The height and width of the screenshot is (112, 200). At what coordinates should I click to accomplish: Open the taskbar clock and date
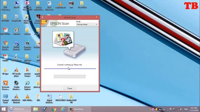tap(194, 109)
